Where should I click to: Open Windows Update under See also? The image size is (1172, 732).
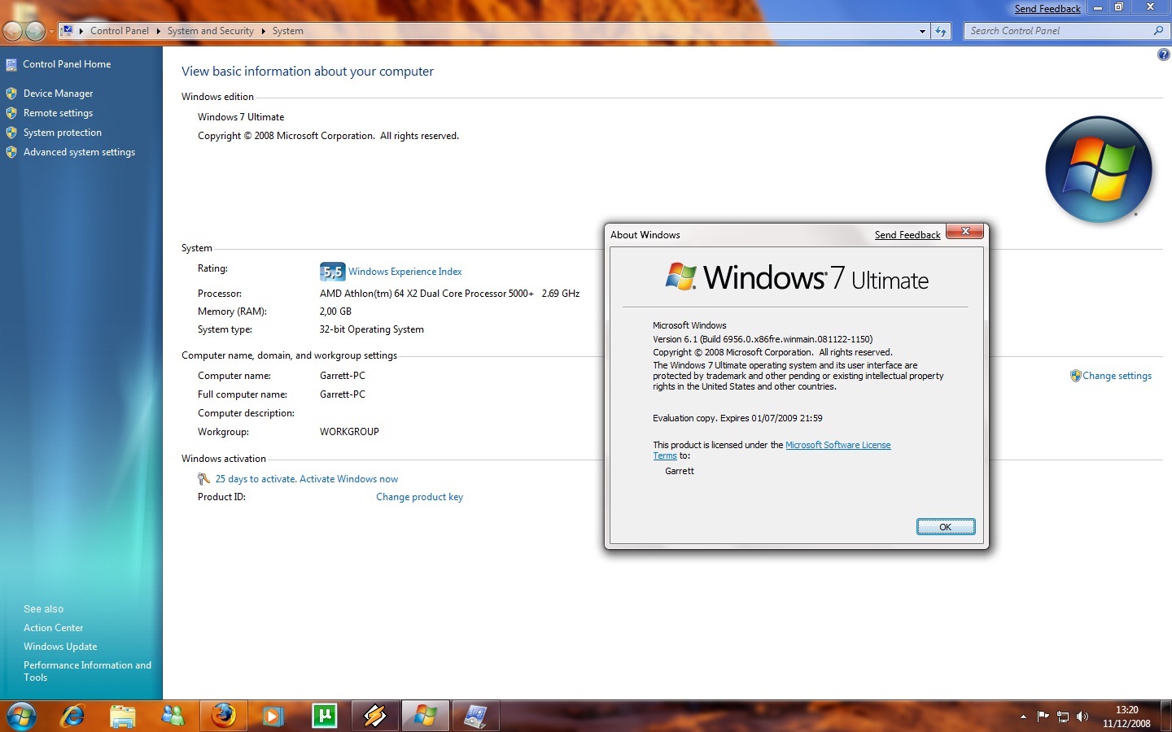(60, 647)
